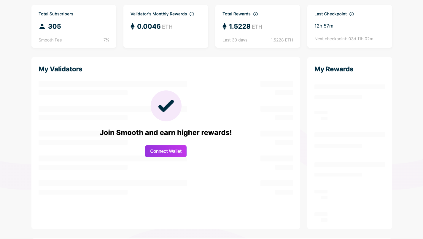Image resolution: width=423 pixels, height=239 pixels.
Task: Click the Join Smooth promotional headline
Action: click(x=166, y=132)
